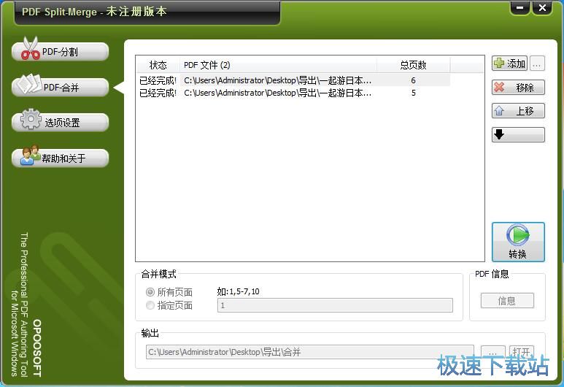Click the stacked pages merge icon
Image resolution: width=564 pixels, height=387 pixels.
[x=30, y=83]
